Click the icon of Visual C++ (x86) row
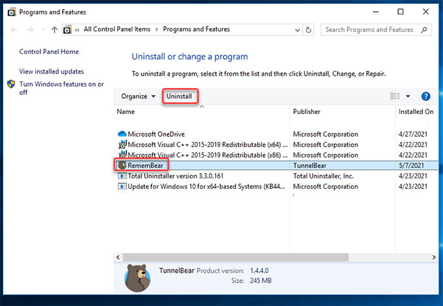Image resolution: width=443 pixels, height=306 pixels. pyautogui.click(x=122, y=154)
